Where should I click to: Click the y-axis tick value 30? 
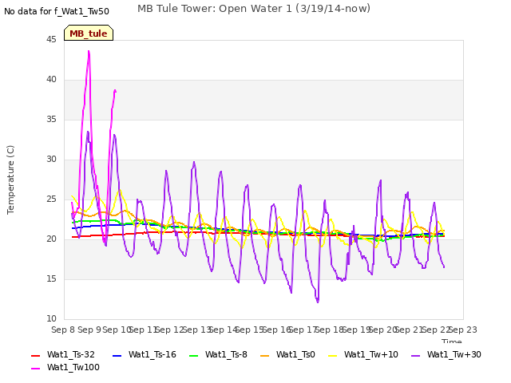[51, 160]
